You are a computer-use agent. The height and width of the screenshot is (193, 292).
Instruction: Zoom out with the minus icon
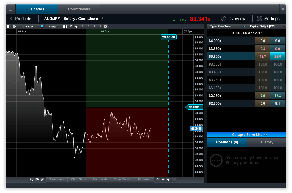click(x=163, y=180)
